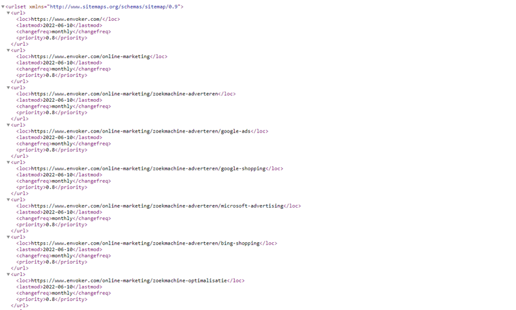Click the loc URL ending in microsoft-advertising
516x310 pixels.
pyautogui.click(x=157, y=206)
